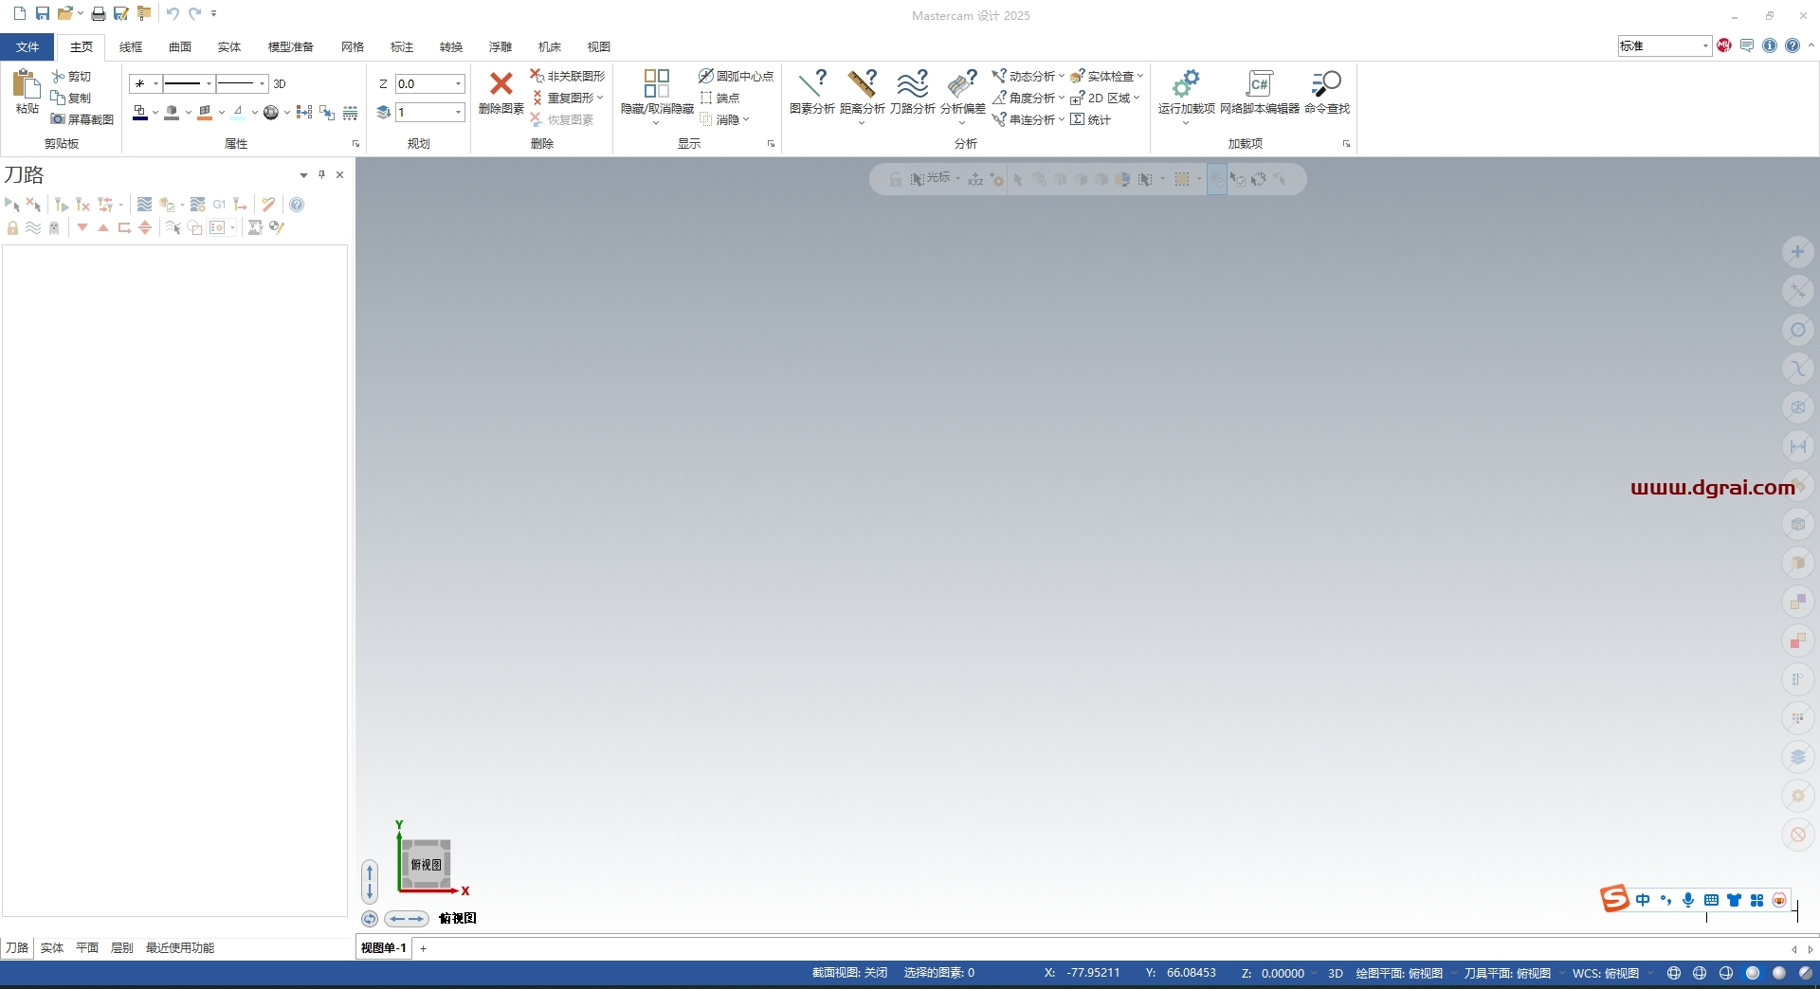Click 圆弧中心点 arc center points
The width and height of the screenshot is (1820, 989).
pos(737,77)
